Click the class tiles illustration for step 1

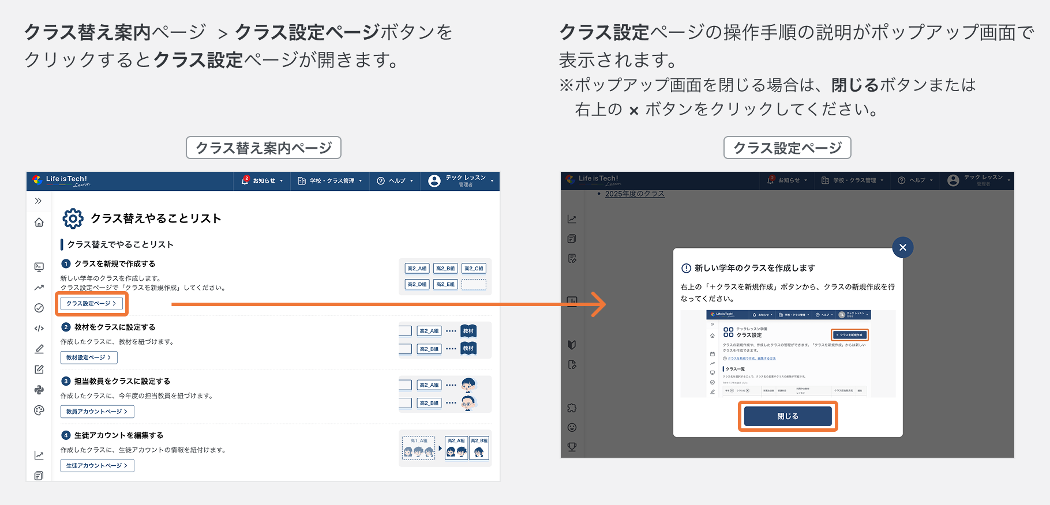coord(445,277)
